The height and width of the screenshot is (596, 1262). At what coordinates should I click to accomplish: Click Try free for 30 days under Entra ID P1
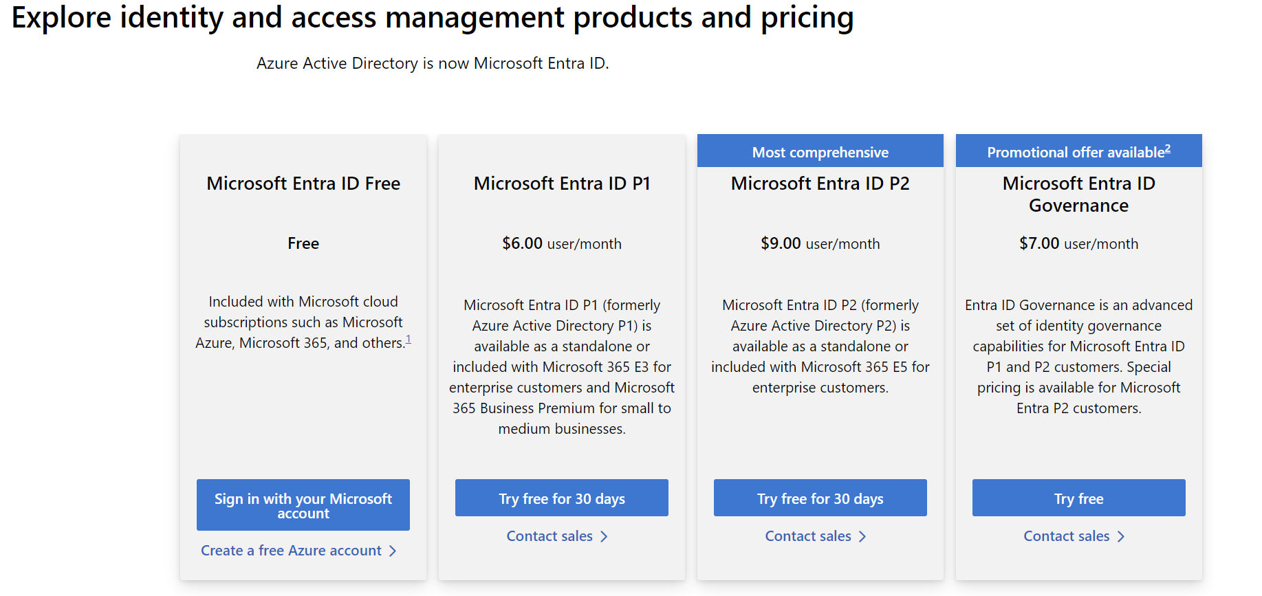562,498
